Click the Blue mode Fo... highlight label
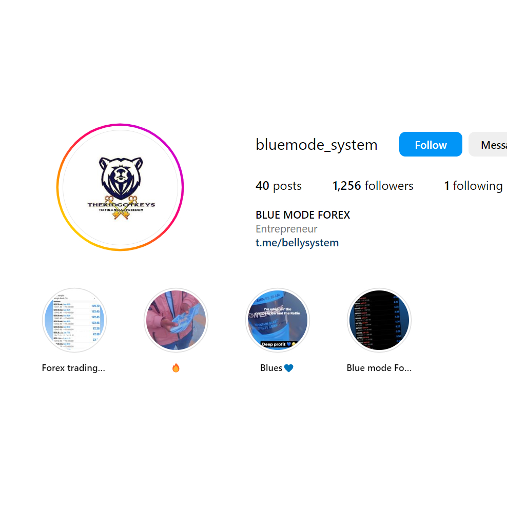The height and width of the screenshot is (507, 507). [379, 368]
